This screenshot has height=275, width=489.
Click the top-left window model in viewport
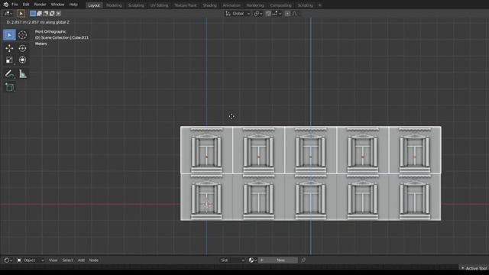(x=206, y=150)
